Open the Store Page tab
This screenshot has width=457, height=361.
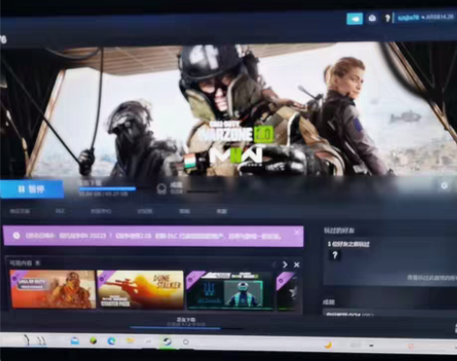tap(19, 211)
